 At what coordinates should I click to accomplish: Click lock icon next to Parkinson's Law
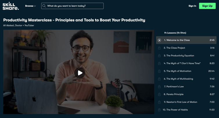tap(159, 87)
